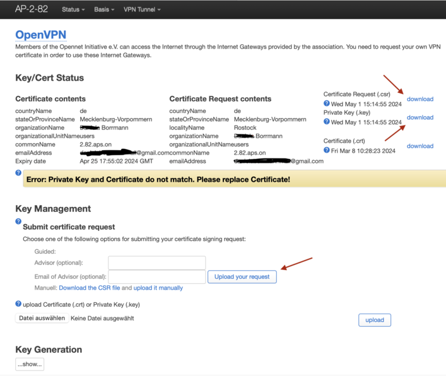Click the Rostock localityName value
446x378 pixels.
click(245, 127)
